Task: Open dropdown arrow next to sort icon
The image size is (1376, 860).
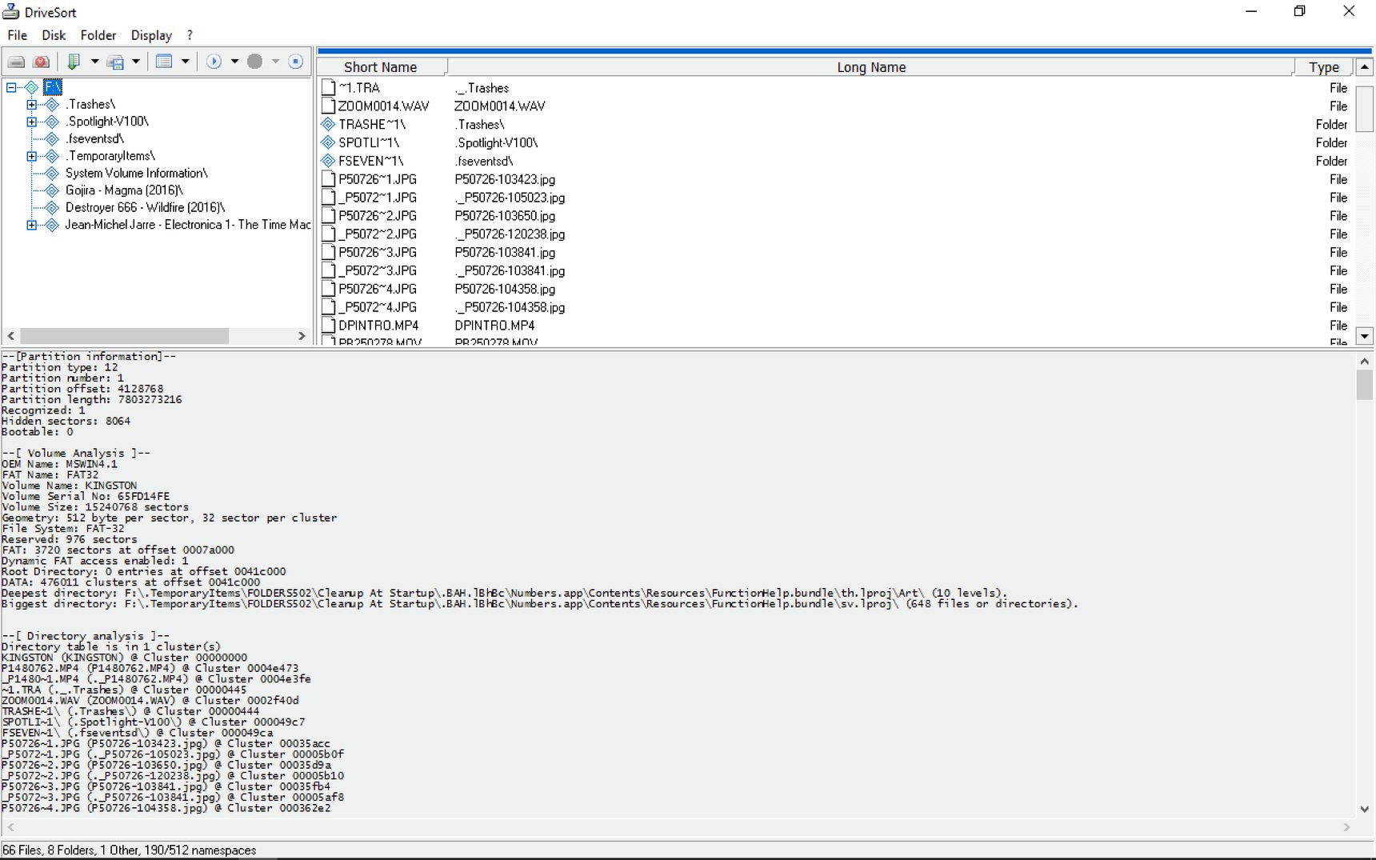Action: [x=94, y=62]
